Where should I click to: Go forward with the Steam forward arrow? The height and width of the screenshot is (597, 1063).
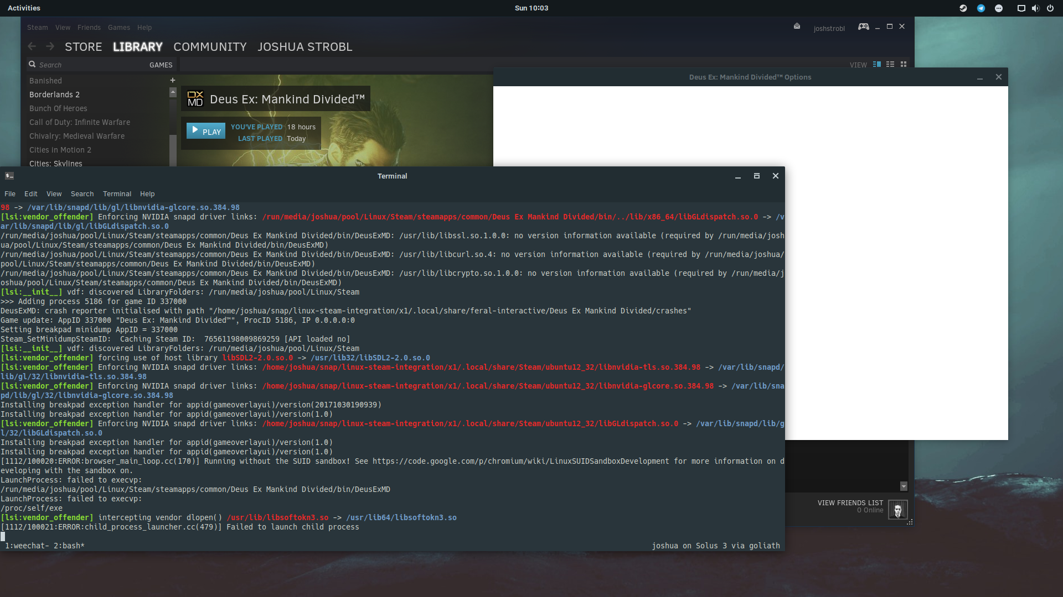(50, 46)
